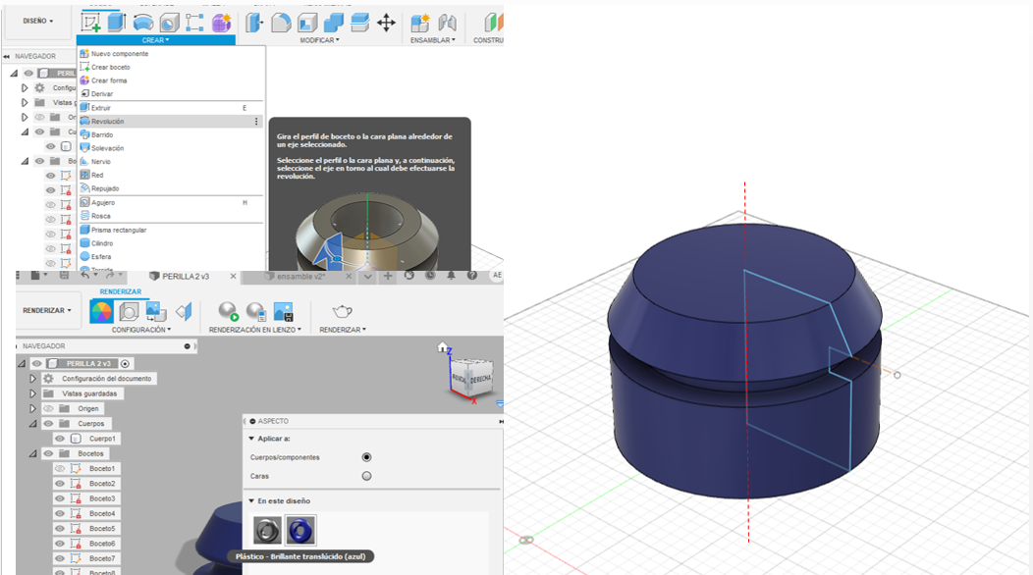Toggle visibility of the Origen folder
1033x575 pixels.
(49, 408)
